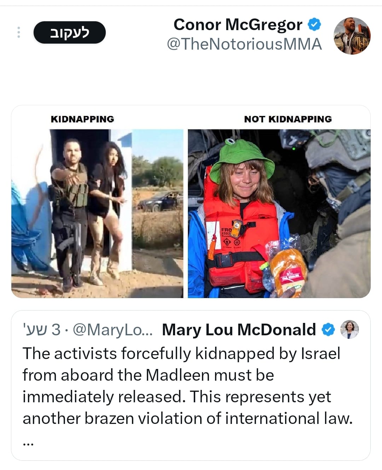Image resolution: width=382 pixels, height=470 pixels.
Task: Open Conor McGregor's profile picture
Action: pyautogui.click(x=352, y=36)
